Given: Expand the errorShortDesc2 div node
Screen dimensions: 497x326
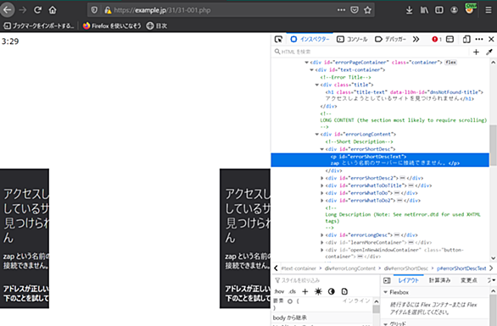Looking at the screenshot, I should point(322,178).
